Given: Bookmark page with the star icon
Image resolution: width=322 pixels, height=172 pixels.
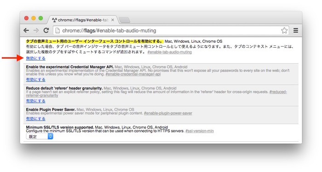Looking at the screenshot, I should pos(284,31).
